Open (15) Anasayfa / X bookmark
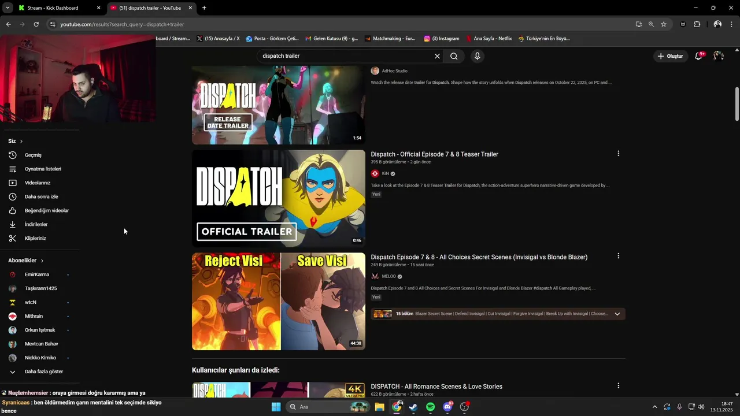The image size is (740, 416). (x=218, y=39)
